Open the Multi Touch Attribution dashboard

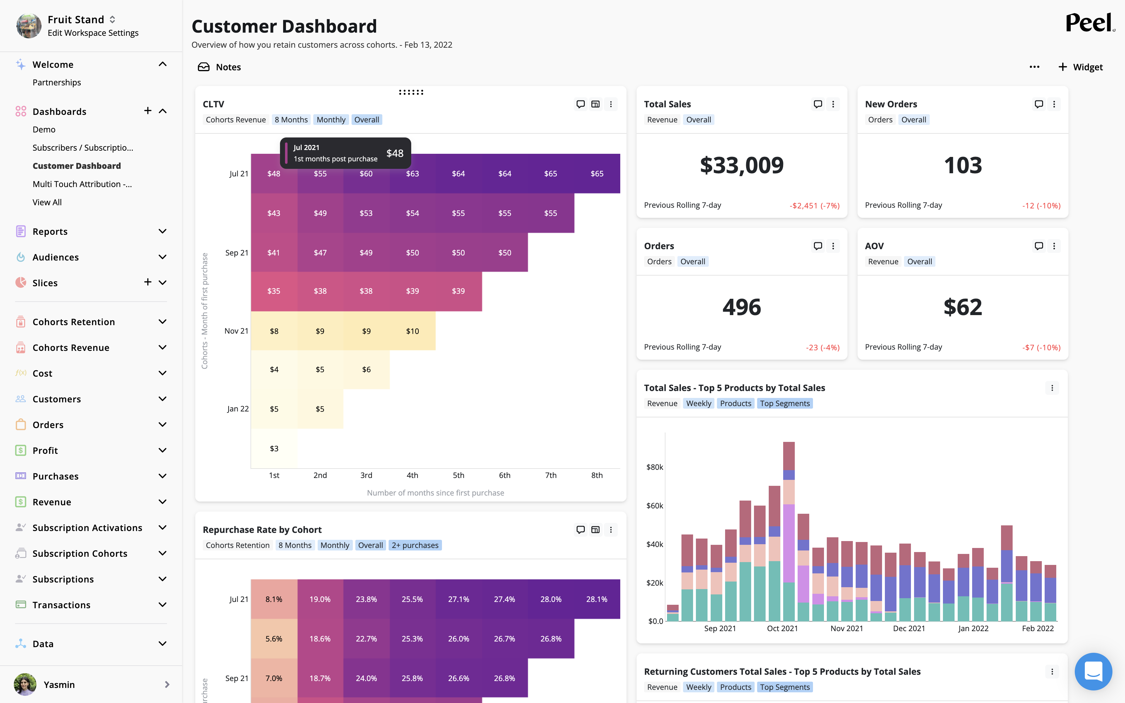(82, 184)
